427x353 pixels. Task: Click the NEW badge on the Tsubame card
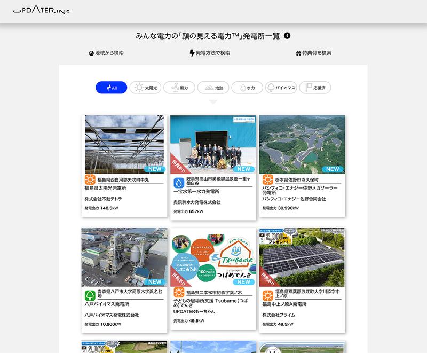point(244,282)
